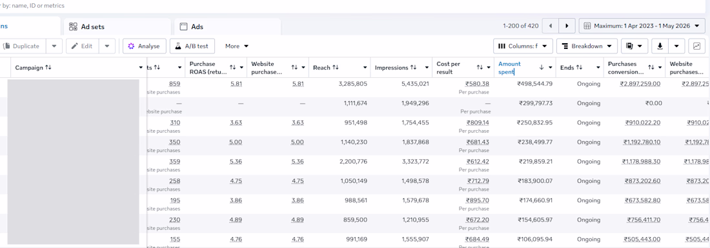Start an A/B test
This screenshot has height=248, width=710.
pos(192,46)
